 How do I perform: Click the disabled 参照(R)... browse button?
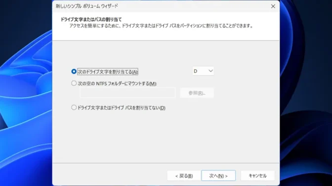197,93
